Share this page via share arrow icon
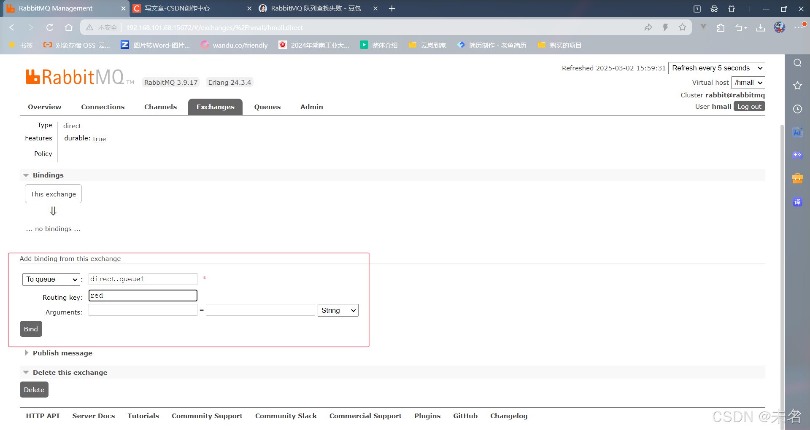This screenshot has width=810, height=430. [x=648, y=27]
